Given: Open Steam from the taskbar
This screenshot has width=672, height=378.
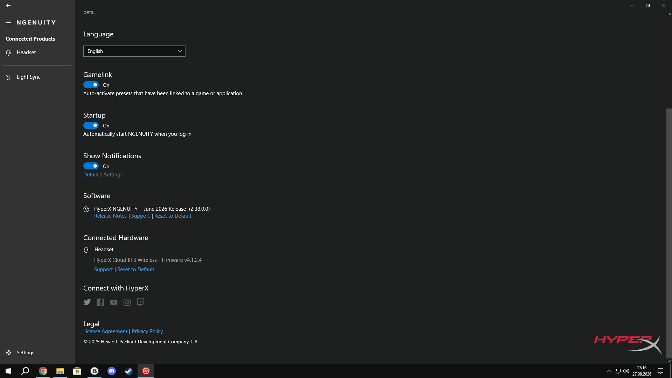Looking at the screenshot, I should pyautogui.click(x=128, y=371).
